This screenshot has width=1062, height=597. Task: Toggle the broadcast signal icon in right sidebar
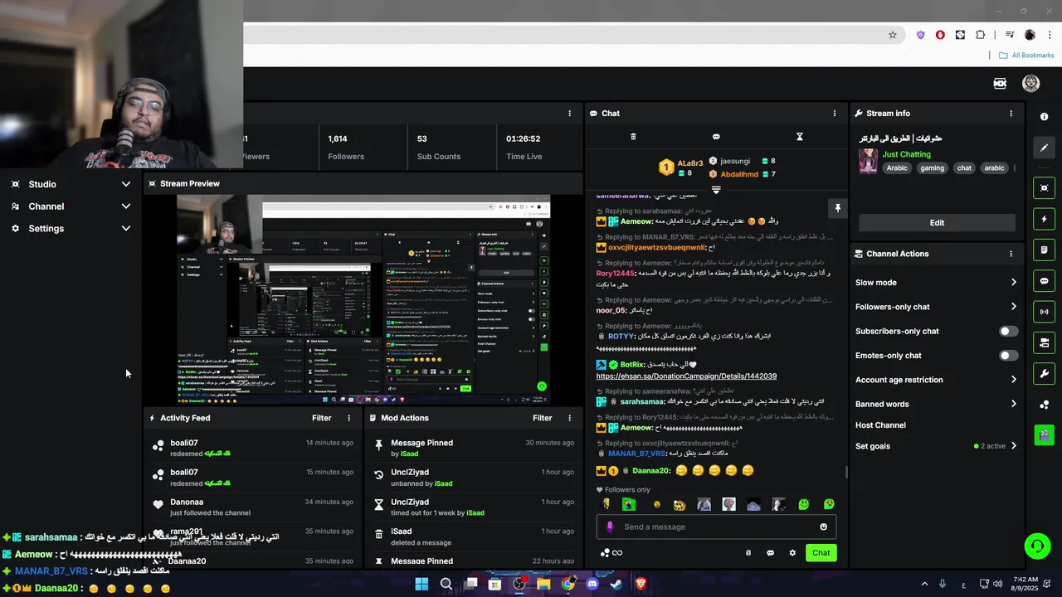point(1045,312)
